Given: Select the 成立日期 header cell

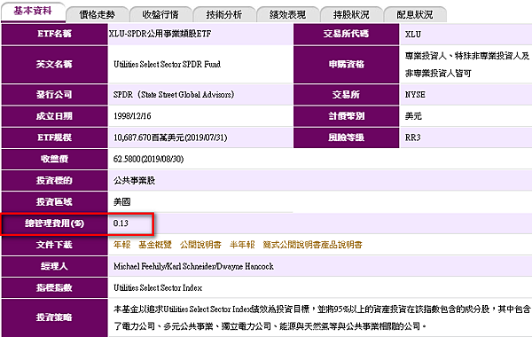Looking at the screenshot, I should pos(55,116).
